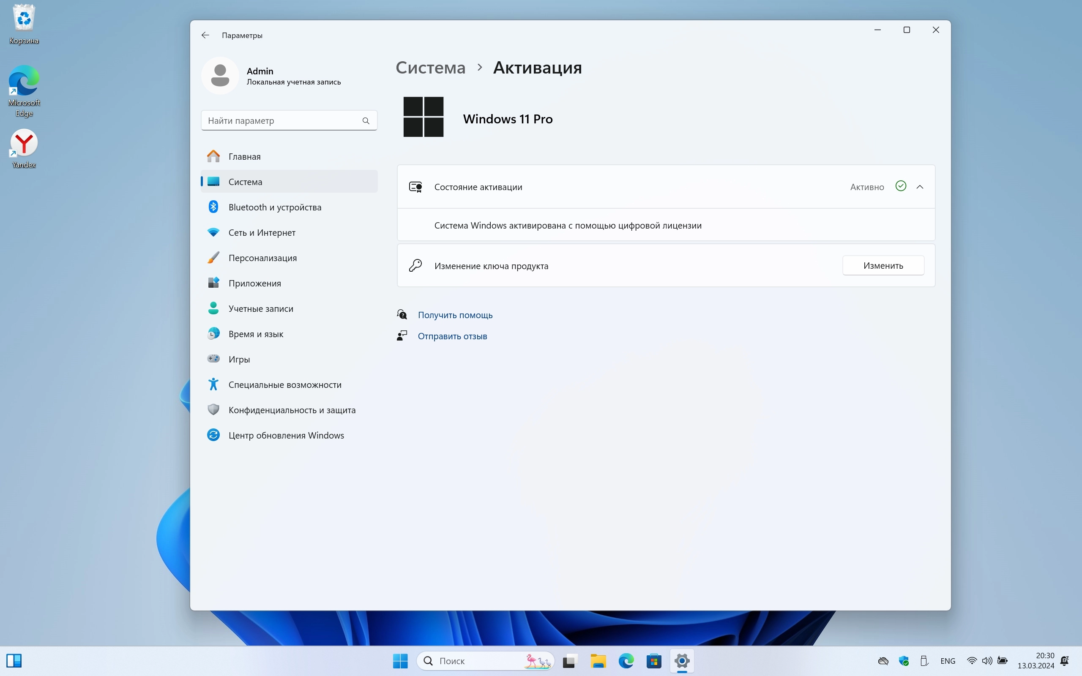Go to Главная in sidebar
The width and height of the screenshot is (1082, 676).
(244, 156)
